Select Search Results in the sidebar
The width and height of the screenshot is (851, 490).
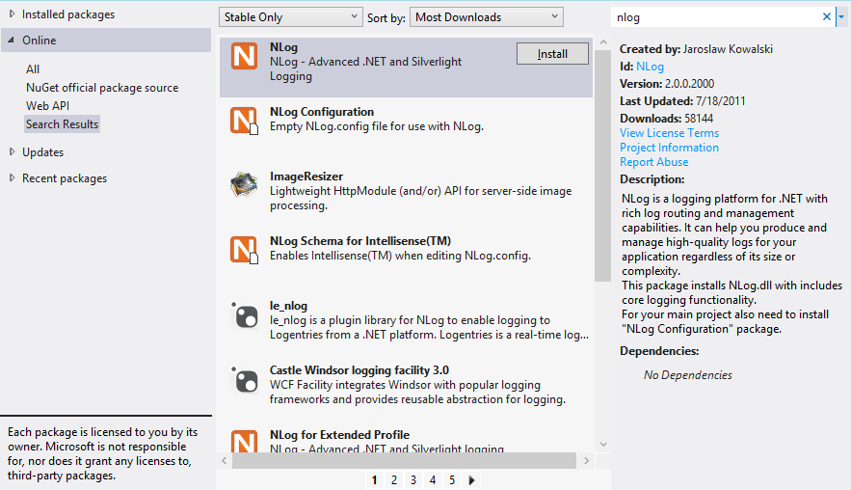pos(62,123)
